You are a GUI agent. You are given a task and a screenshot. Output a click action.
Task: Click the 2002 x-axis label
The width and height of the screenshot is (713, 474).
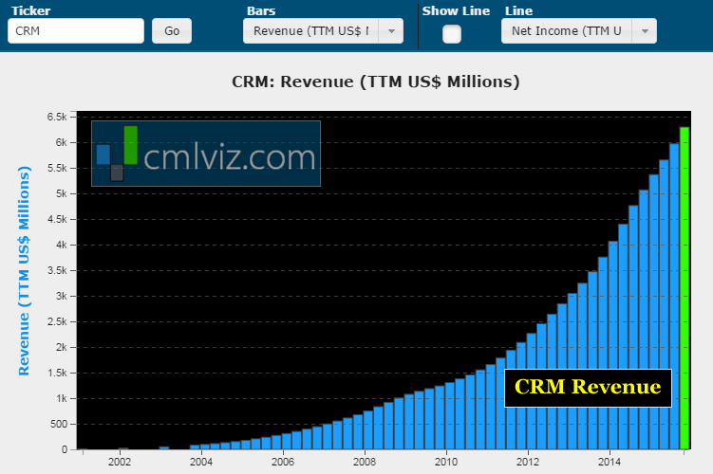tap(120, 462)
